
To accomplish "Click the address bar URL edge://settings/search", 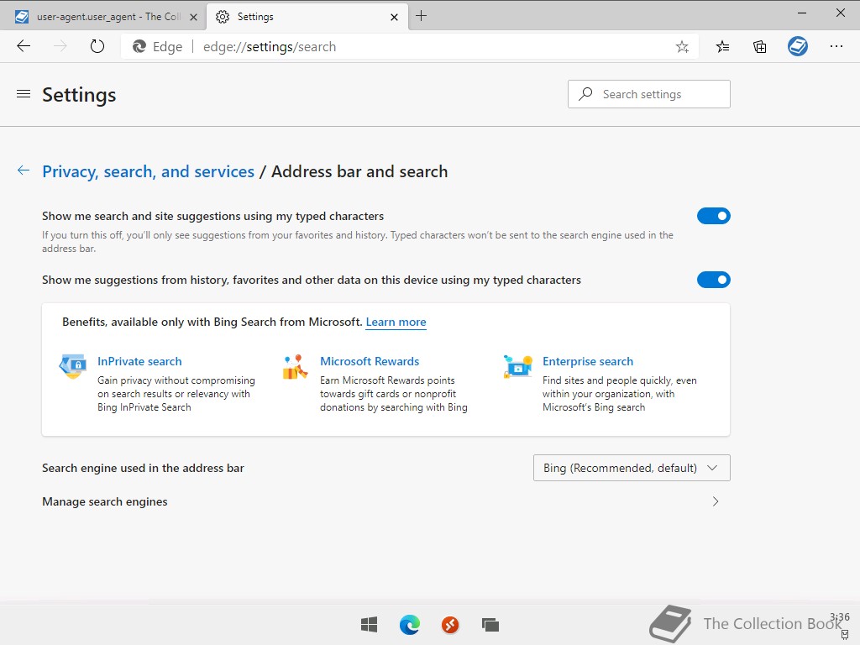I will (x=270, y=47).
